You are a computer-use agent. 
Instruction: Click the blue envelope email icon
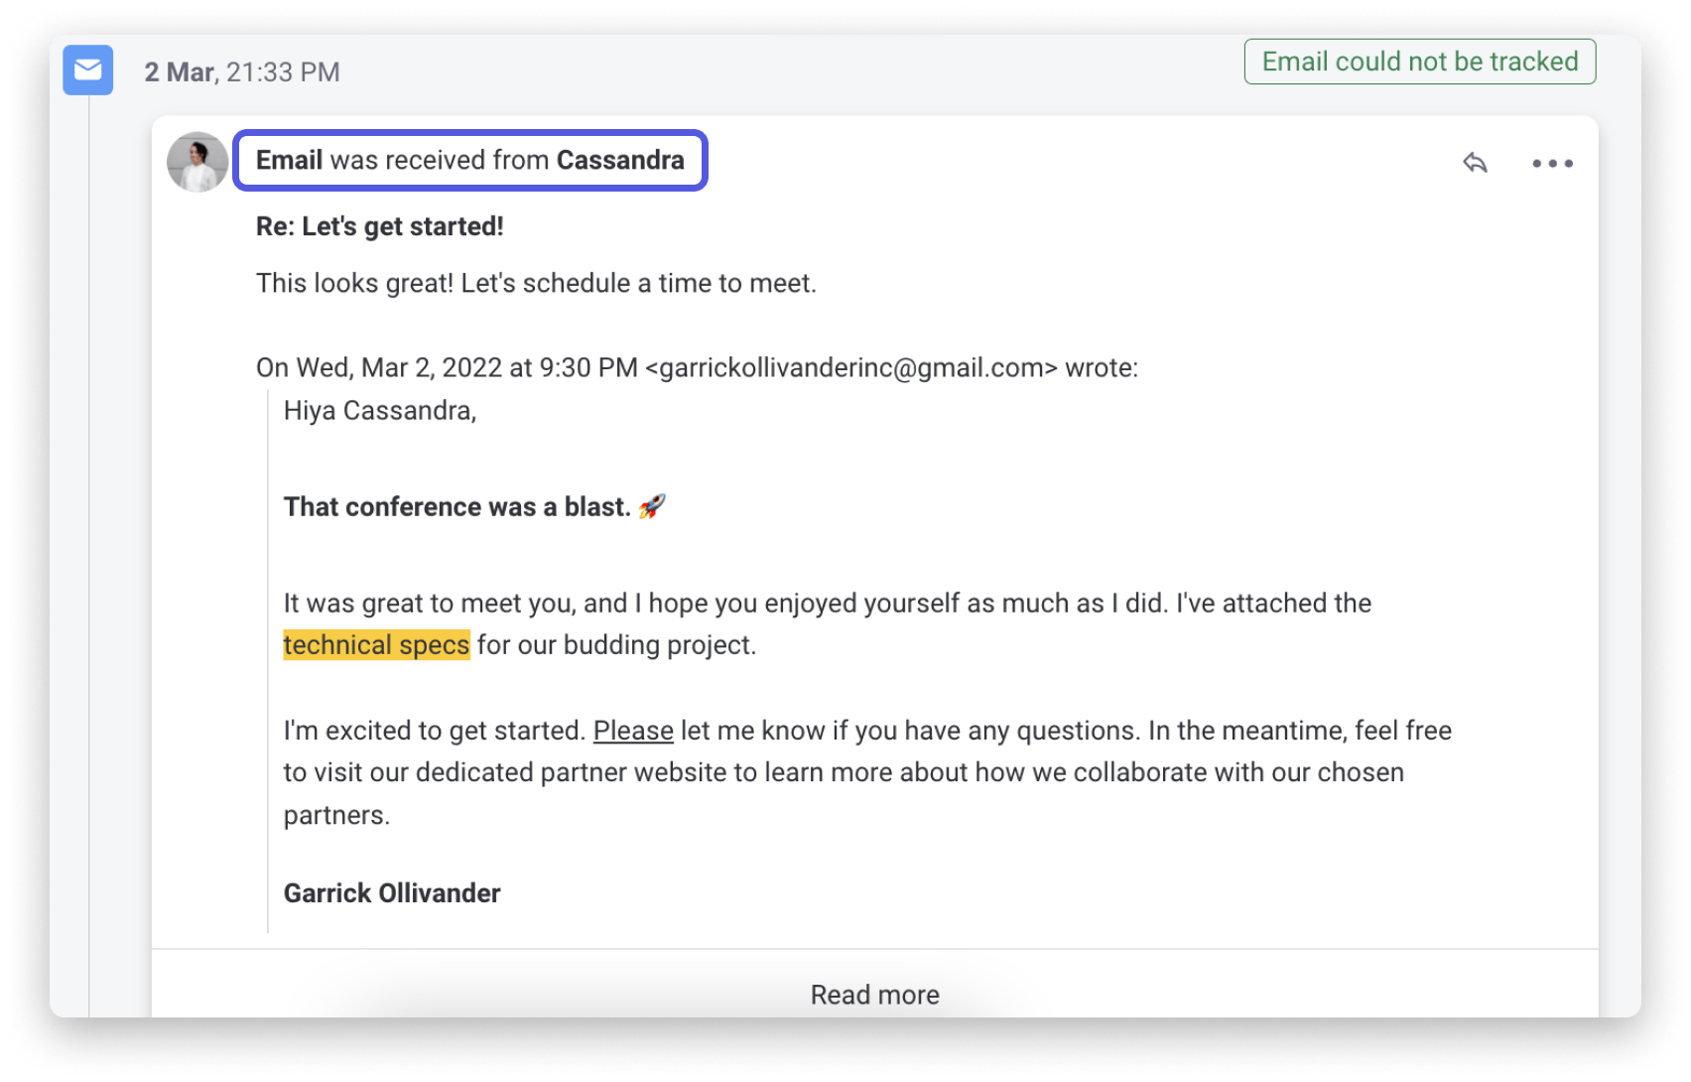pos(87,70)
